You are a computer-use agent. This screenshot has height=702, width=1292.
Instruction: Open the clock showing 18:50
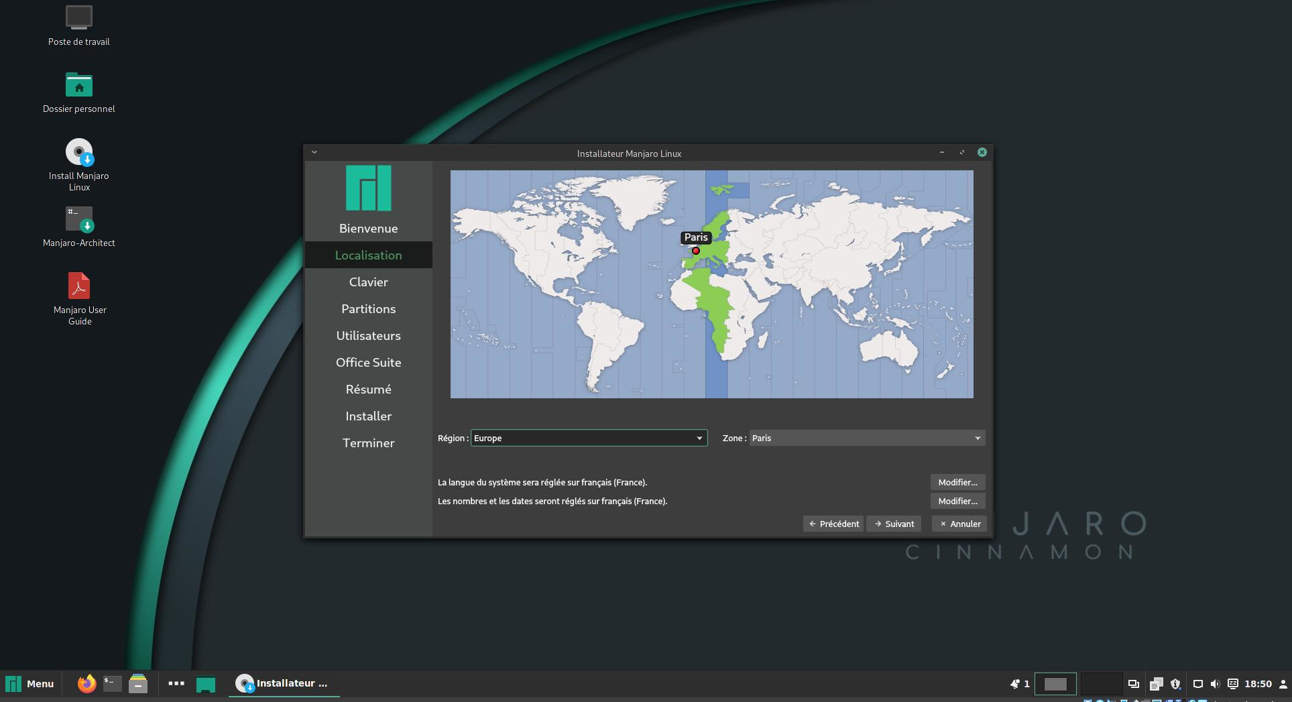(x=1258, y=684)
